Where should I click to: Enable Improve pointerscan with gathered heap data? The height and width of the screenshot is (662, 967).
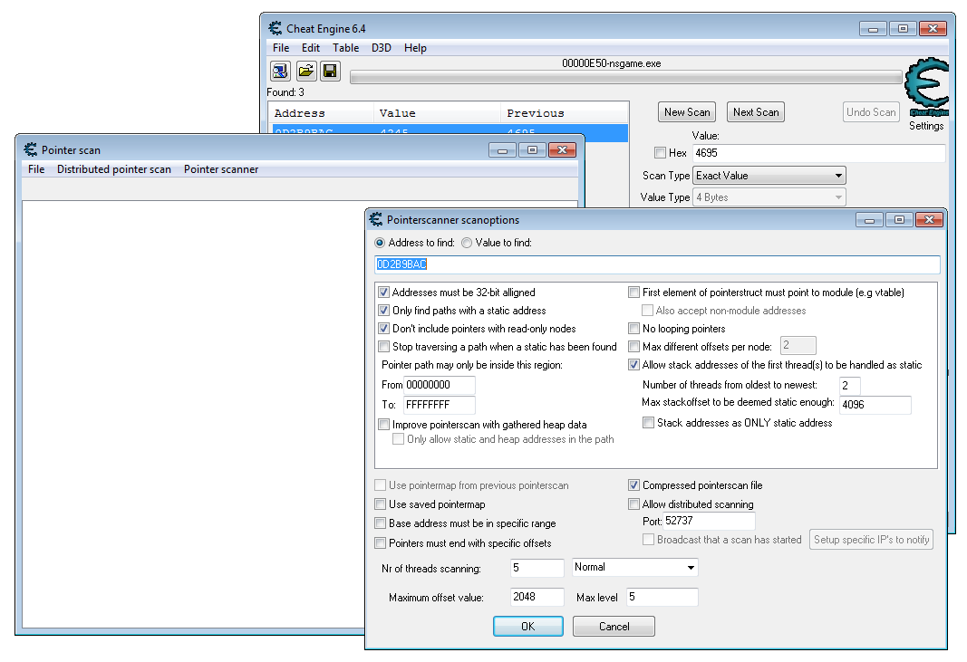[x=383, y=424]
